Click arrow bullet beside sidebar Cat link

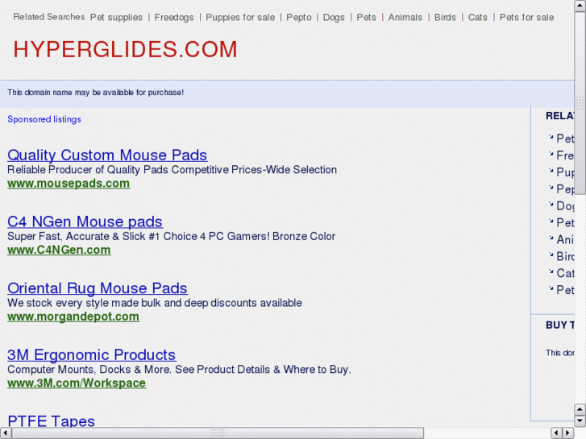point(551,271)
